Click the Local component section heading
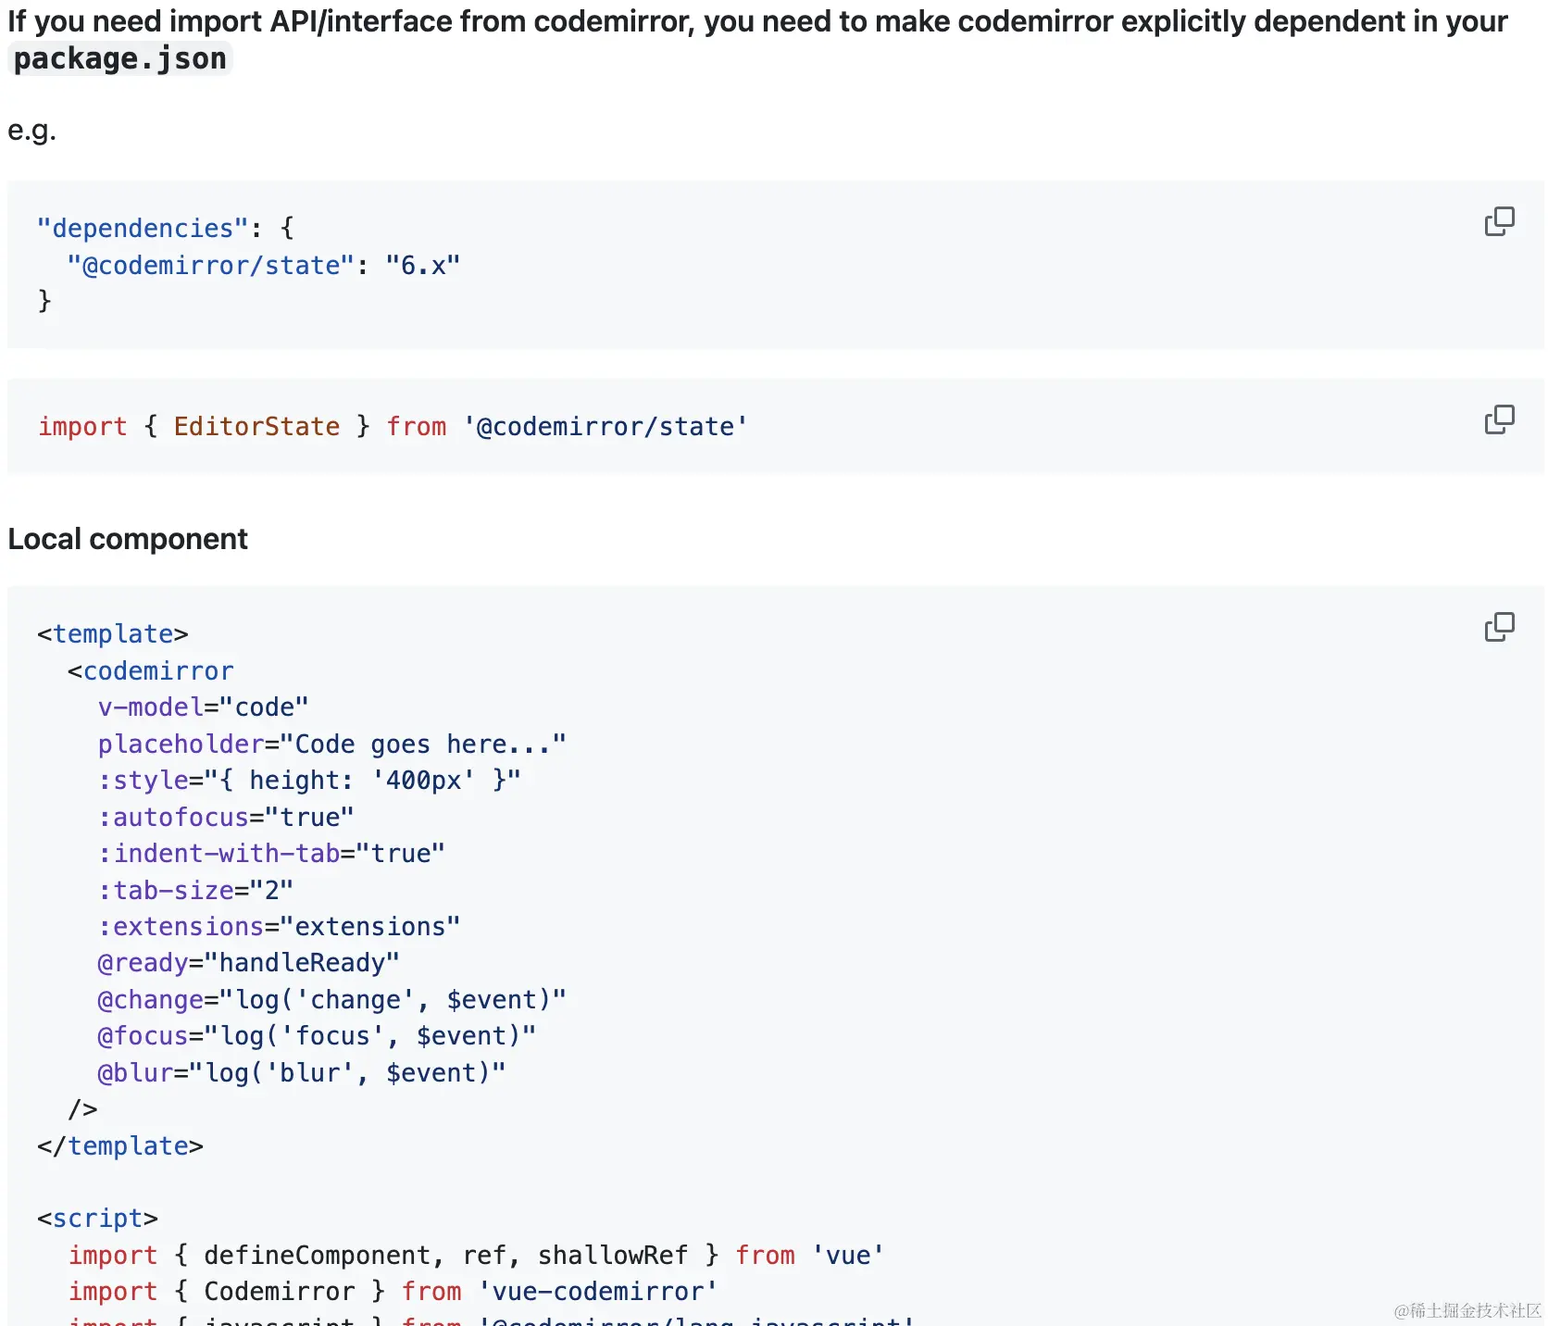The width and height of the screenshot is (1548, 1326). coord(128,538)
